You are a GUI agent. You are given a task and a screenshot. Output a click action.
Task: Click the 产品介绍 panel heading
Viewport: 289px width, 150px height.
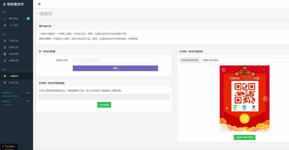pos(46,26)
